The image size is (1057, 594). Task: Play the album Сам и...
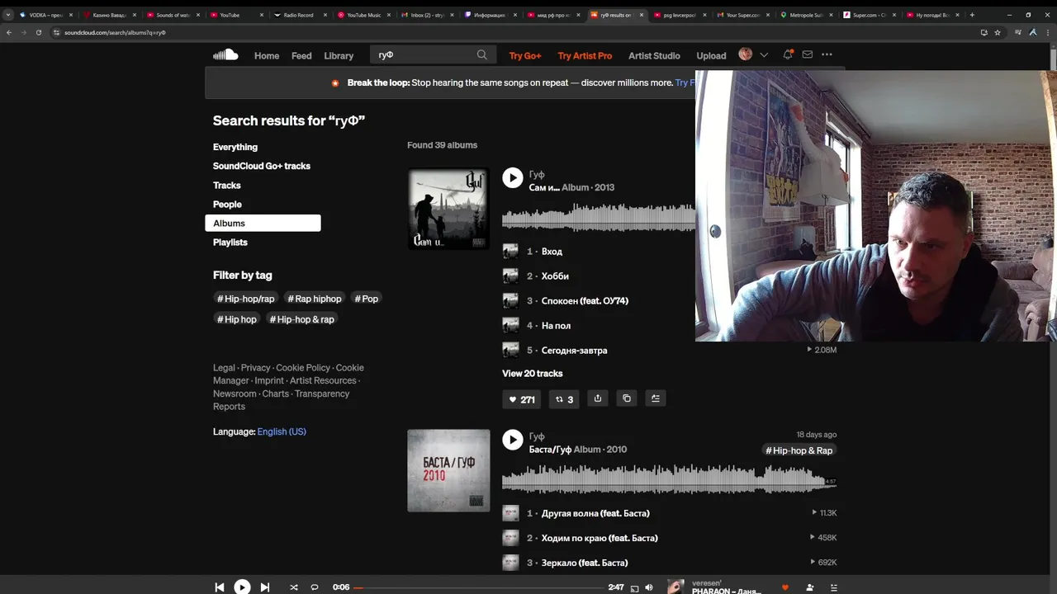[513, 178]
